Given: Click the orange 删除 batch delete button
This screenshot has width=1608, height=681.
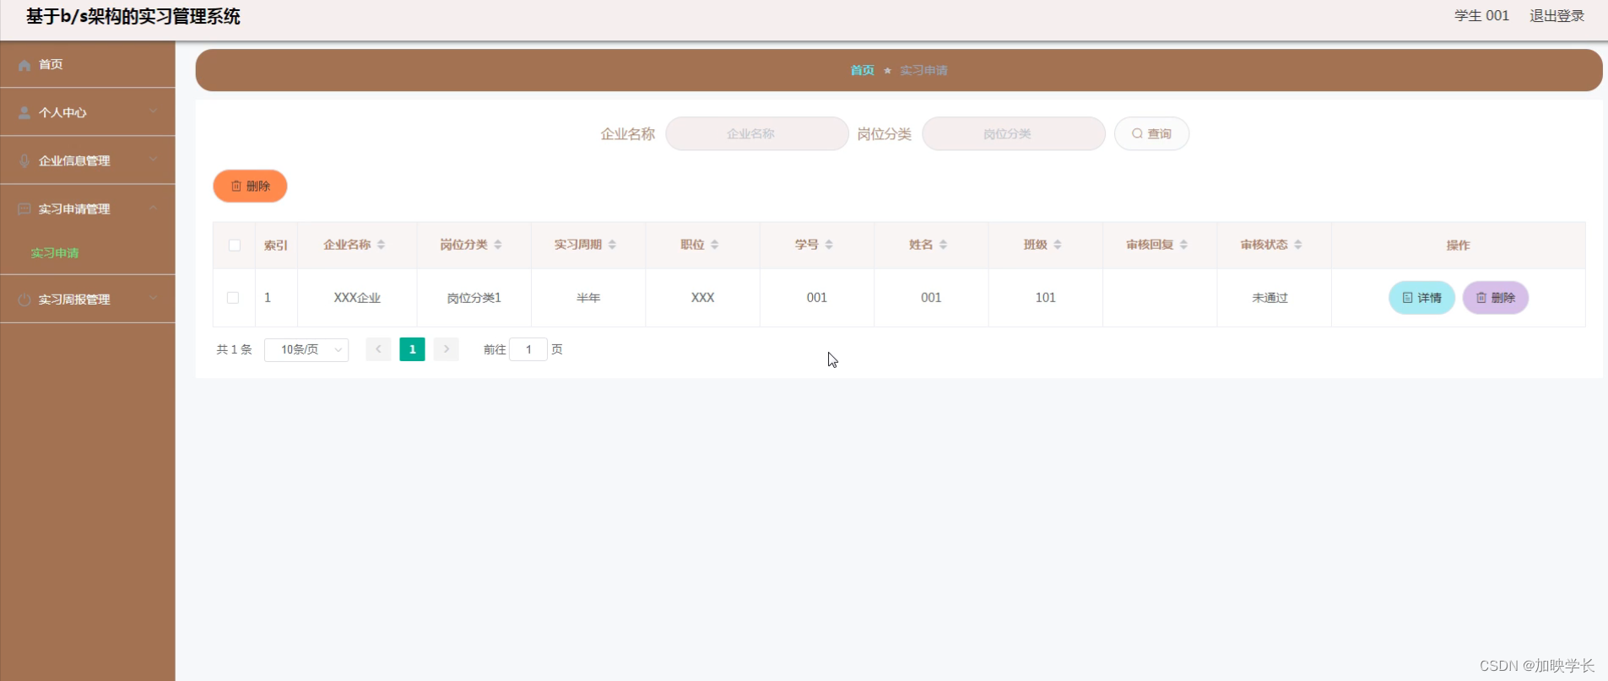Looking at the screenshot, I should click(250, 186).
